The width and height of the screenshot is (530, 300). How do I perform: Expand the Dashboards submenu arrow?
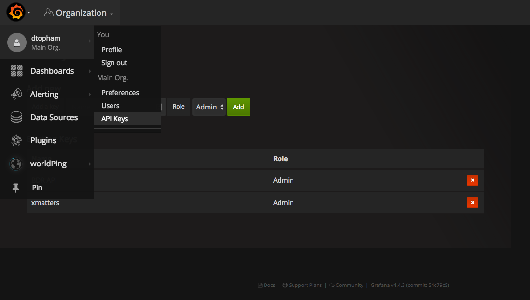point(90,71)
